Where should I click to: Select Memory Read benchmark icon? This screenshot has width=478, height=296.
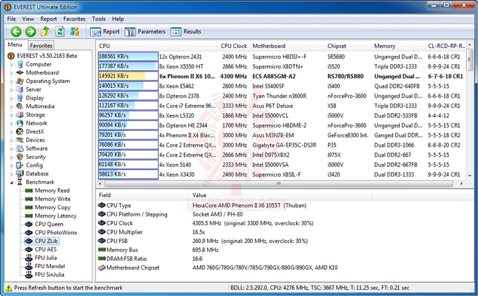coord(29,190)
